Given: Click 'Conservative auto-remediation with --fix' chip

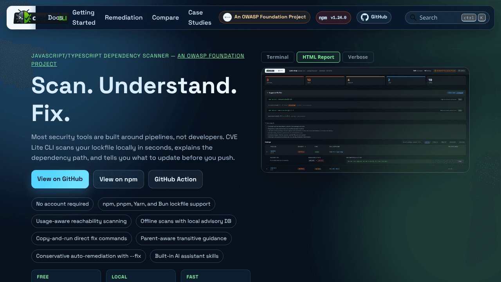Looking at the screenshot, I should [x=88, y=256].
